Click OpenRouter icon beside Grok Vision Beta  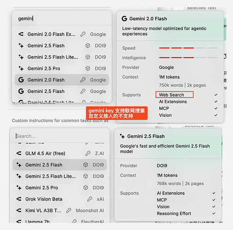pos(19,199)
